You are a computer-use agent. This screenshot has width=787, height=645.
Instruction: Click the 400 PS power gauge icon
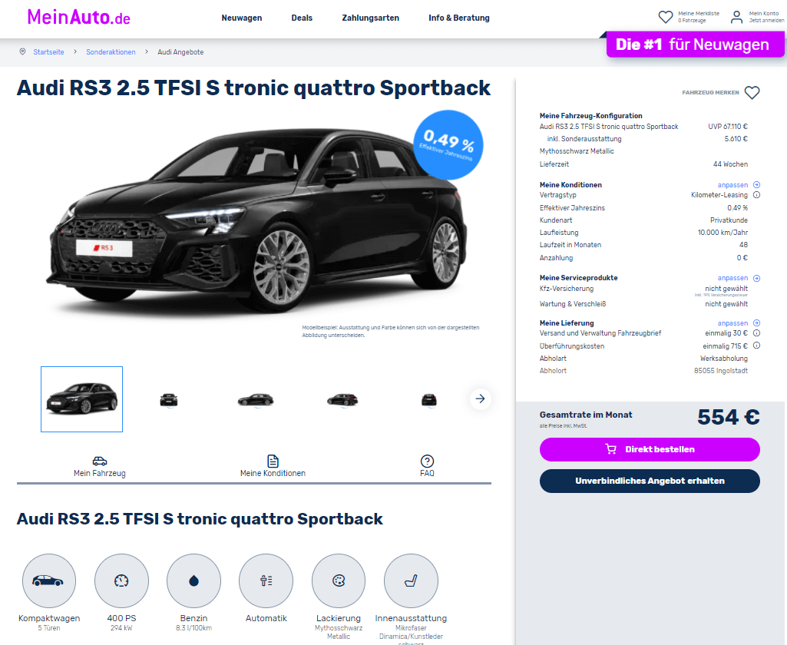click(x=121, y=580)
